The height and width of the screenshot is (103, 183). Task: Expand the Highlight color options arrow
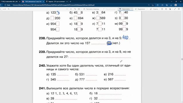pos(147,9)
